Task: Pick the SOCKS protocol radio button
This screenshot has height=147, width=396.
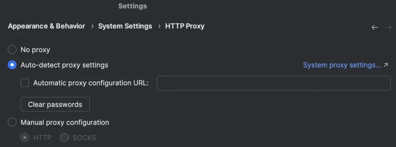Action: (65, 138)
